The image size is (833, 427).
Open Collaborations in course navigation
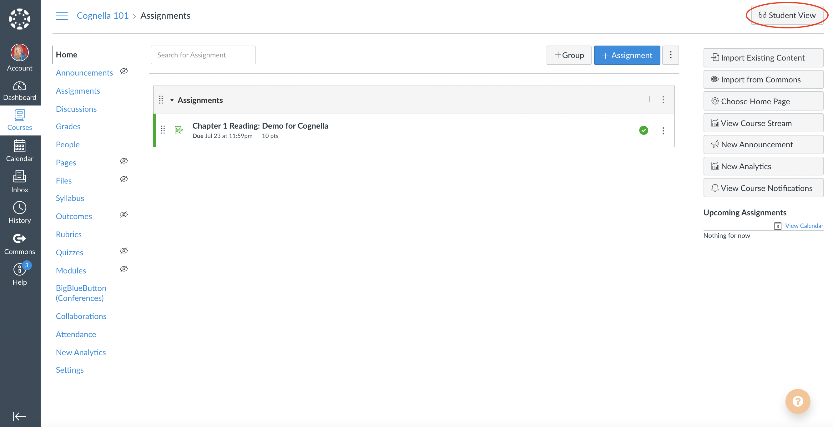[x=81, y=316]
